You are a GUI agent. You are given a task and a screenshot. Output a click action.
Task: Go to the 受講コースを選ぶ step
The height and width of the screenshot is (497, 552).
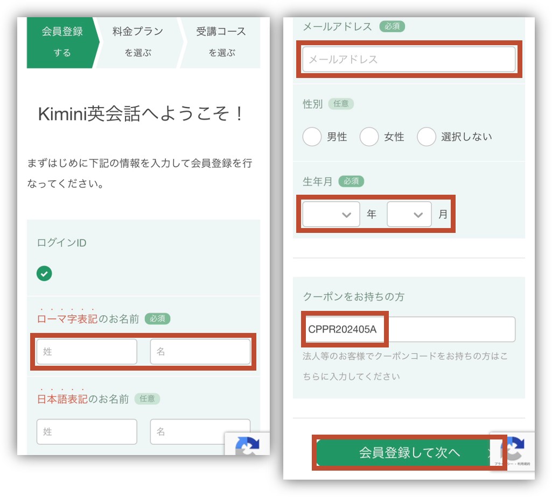coord(221,42)
